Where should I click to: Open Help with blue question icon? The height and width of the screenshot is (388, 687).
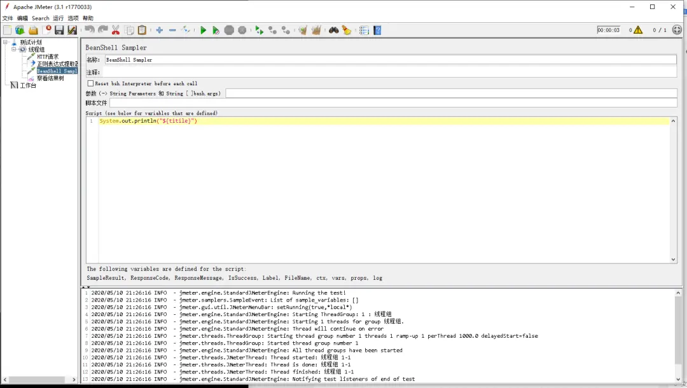tap(377, 31)
